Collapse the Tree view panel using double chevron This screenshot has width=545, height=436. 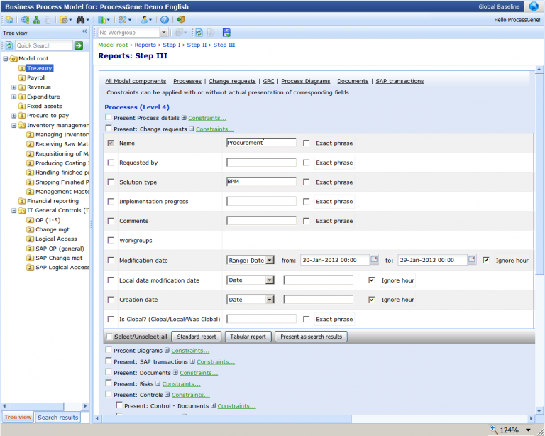pyautogui.click(x=84, y=32)
